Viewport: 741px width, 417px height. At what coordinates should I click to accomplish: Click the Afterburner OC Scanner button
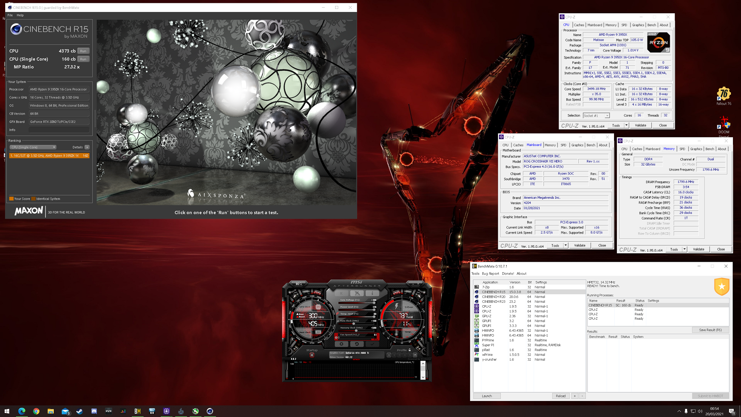pos(299,284)
